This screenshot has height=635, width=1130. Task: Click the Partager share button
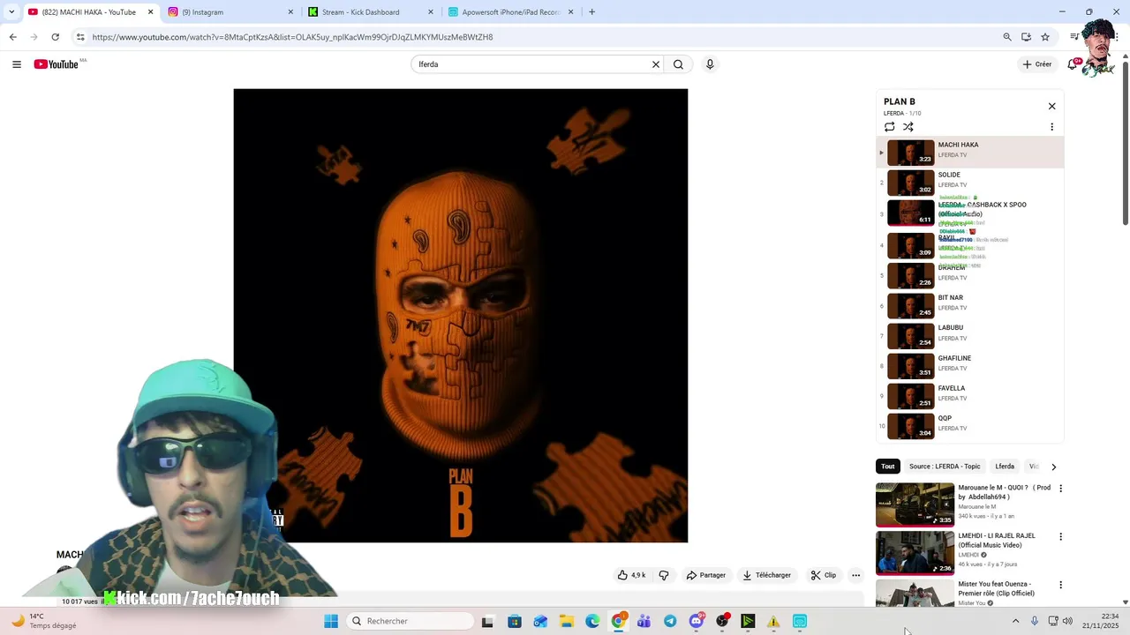706,575
